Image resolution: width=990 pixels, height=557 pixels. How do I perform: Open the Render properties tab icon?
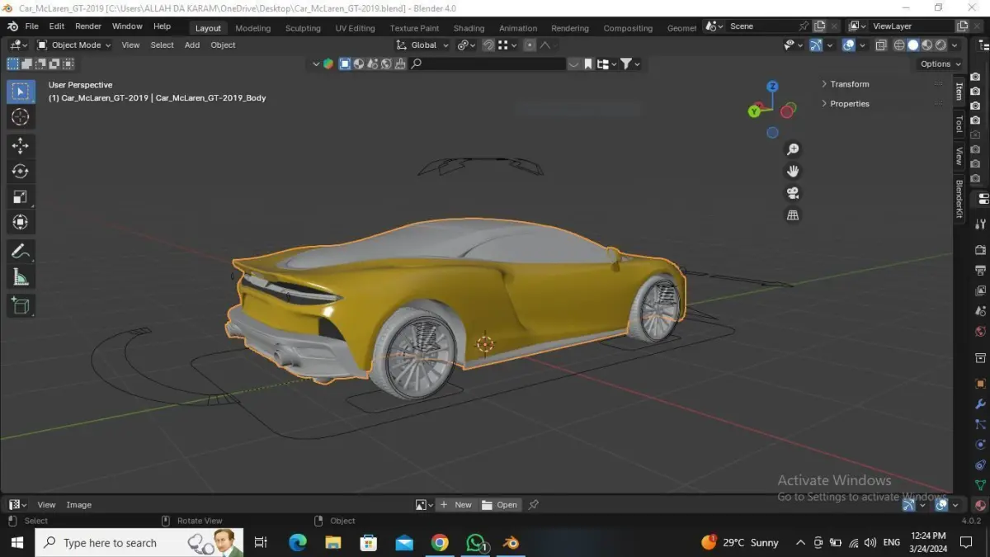[x=980, y=250]
